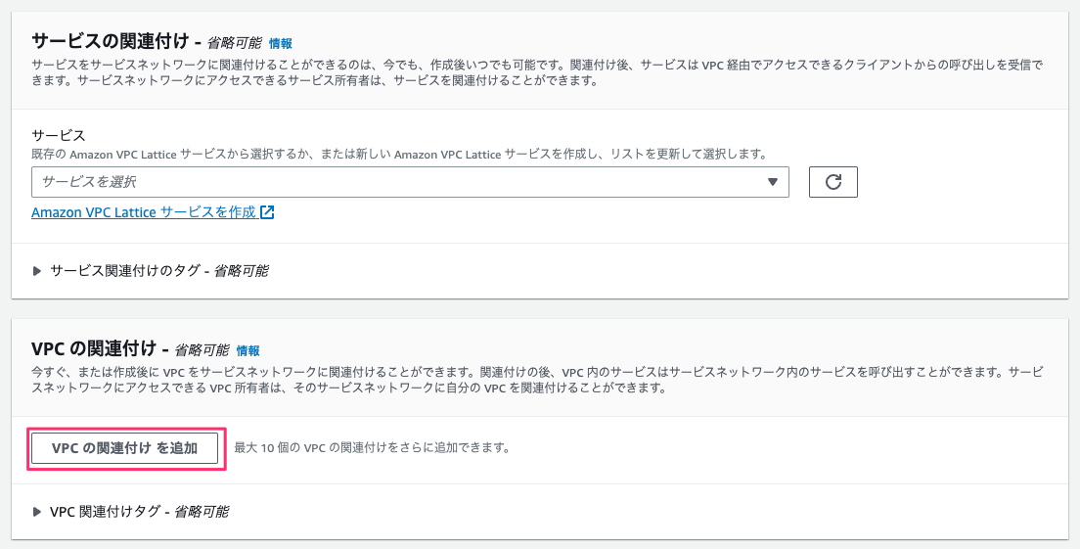Click the external link icon after サービスを作成

pyautogui.click(x=267, y=212)
